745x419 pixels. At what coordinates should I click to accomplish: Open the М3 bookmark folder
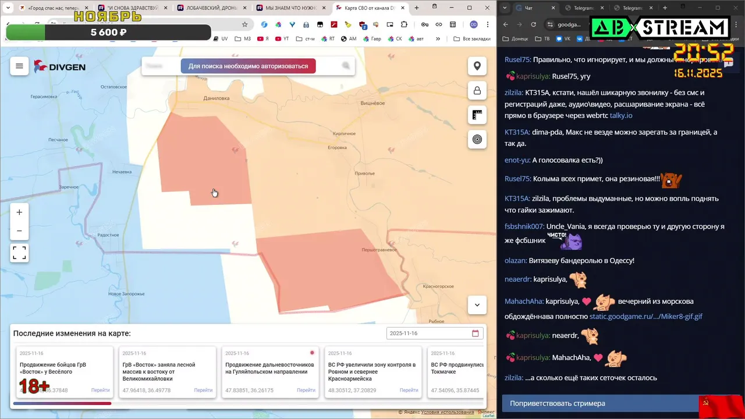coord(243,38)
